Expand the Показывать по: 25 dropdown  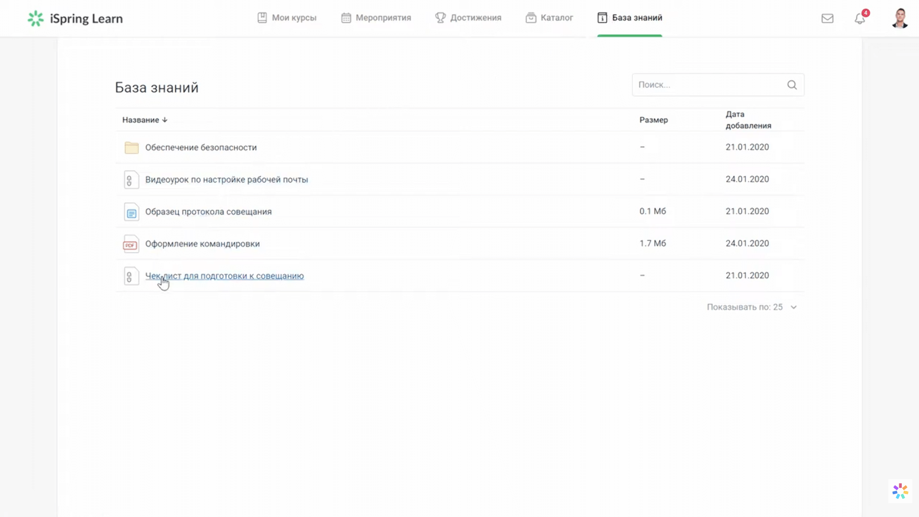[752, 307]
